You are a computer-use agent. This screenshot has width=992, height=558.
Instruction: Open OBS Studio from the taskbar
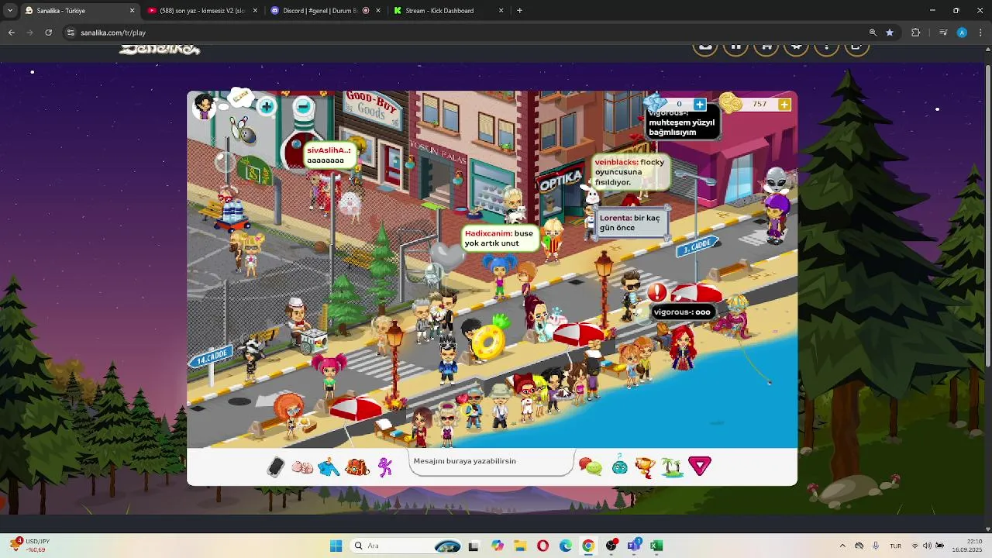point(611,546)
